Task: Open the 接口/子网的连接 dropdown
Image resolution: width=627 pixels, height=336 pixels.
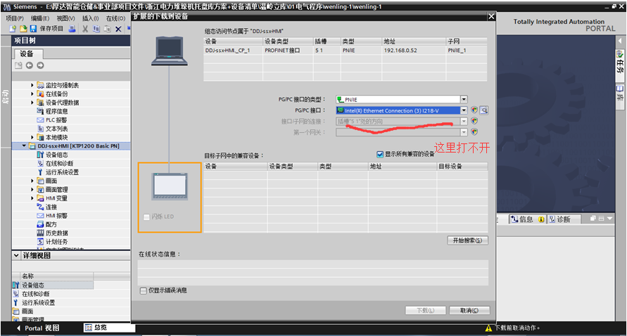Action: pyautogui.click(x=464, y=121)
